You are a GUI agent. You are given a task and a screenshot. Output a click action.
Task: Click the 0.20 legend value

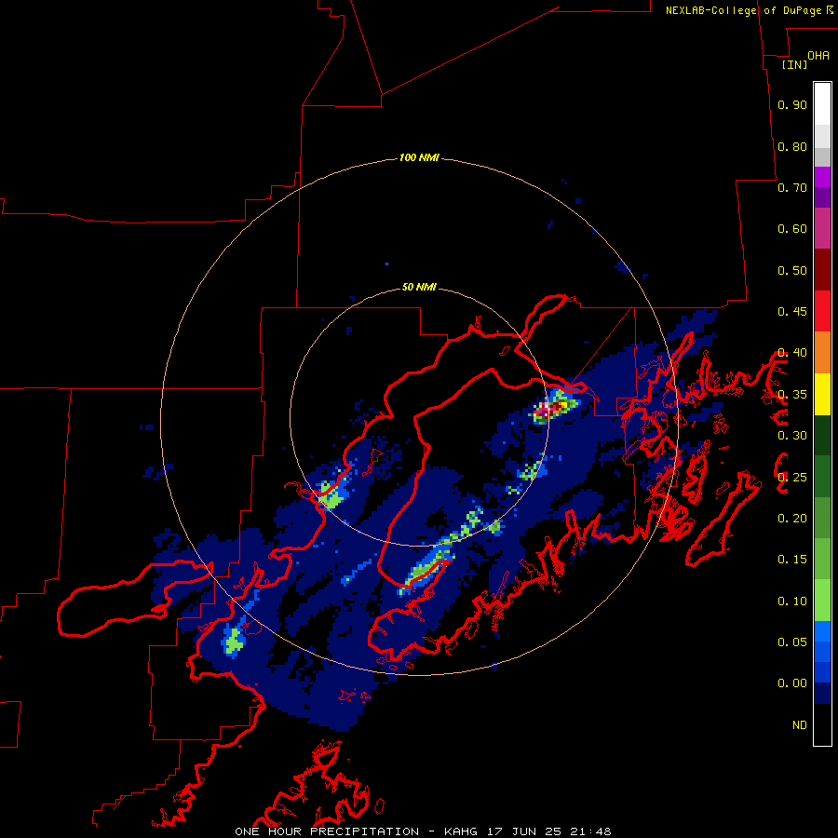tap(792, 519)
